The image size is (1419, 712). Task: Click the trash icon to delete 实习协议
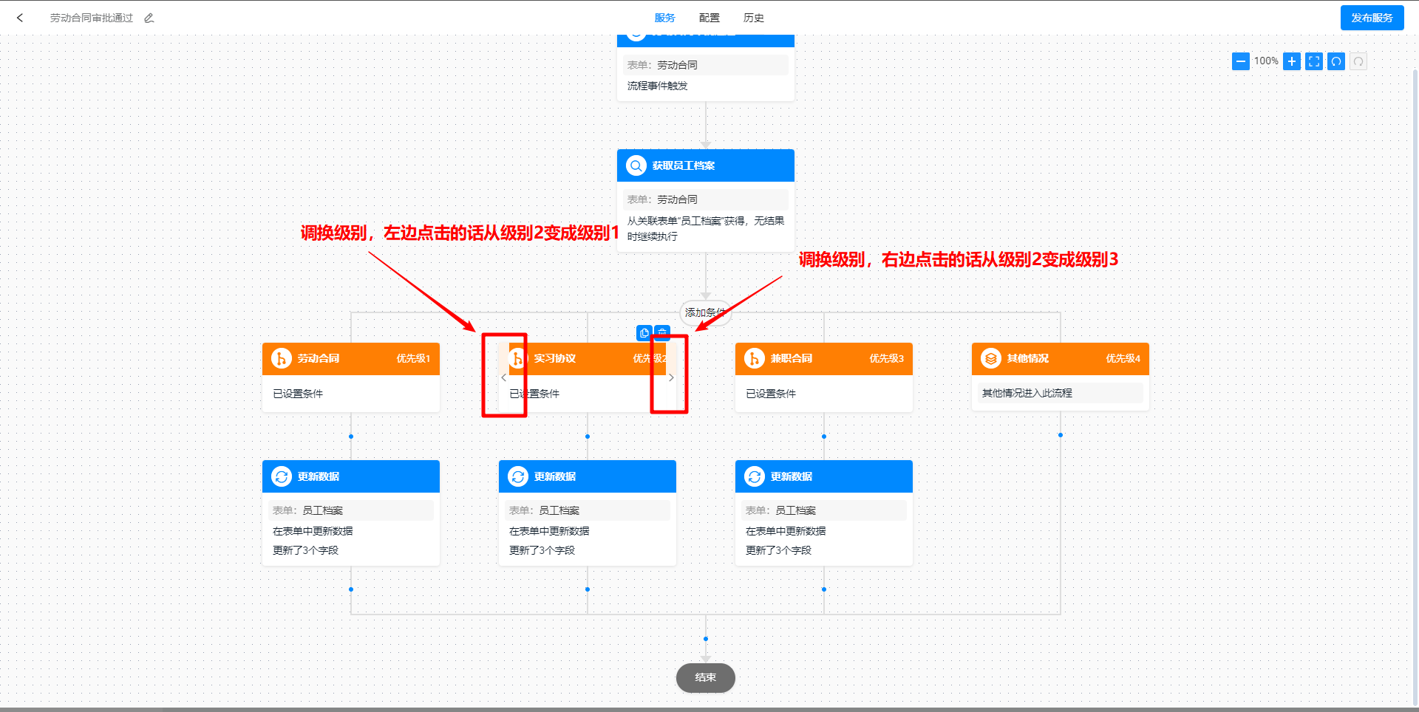[662, 333]
